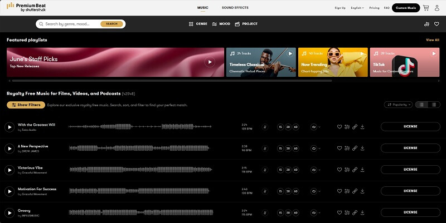
Task: Expand loops arrow for Groovy
Action: (319, 213)
